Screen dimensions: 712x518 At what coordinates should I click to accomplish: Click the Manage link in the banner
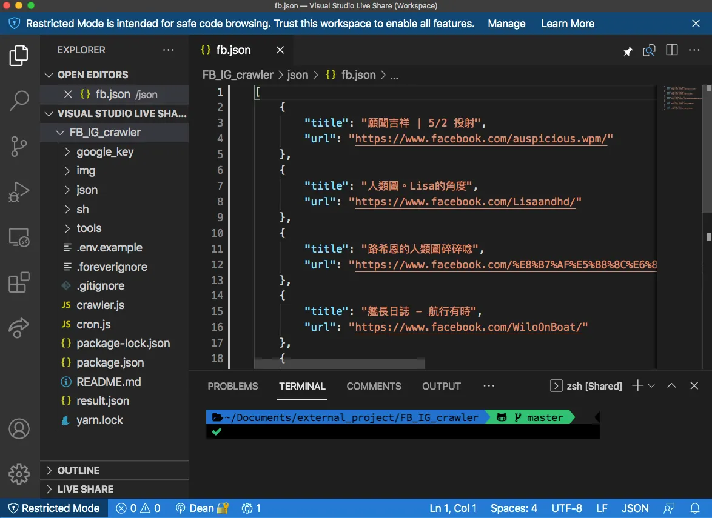(506, 24)
